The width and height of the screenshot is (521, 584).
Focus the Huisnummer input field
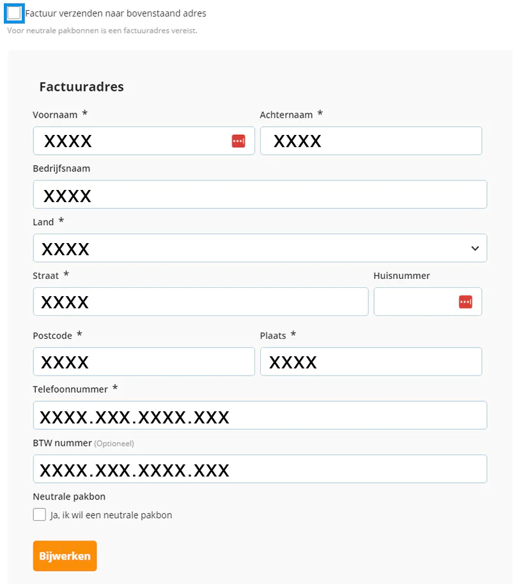[x=416, y=301]
